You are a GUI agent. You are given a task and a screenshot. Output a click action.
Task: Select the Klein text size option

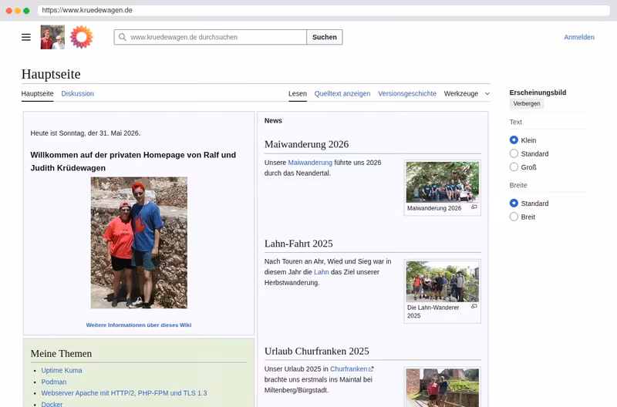click(514, 140)
